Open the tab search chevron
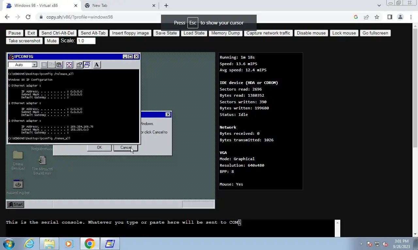This screenshot has height=250, width=418. pos(379,6)
